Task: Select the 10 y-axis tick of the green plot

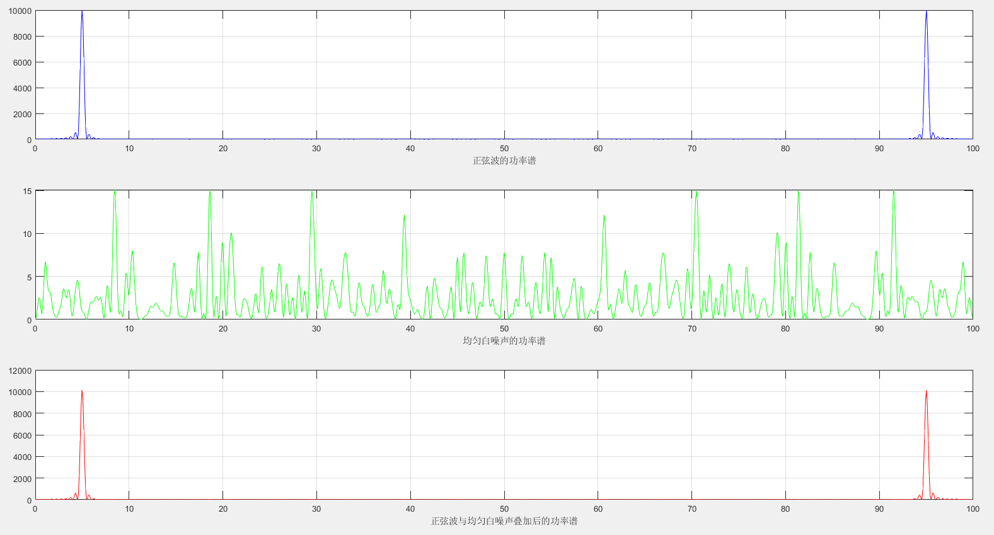Action: [27, 234]
